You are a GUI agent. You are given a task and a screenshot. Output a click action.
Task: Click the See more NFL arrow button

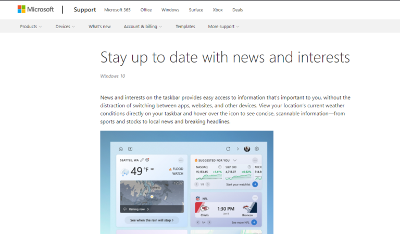(x=254, y=222)
